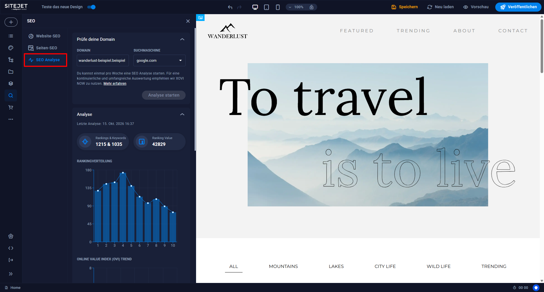
Task: Toggle 'Teste das neue Design' switch
Action: (92, 7)
